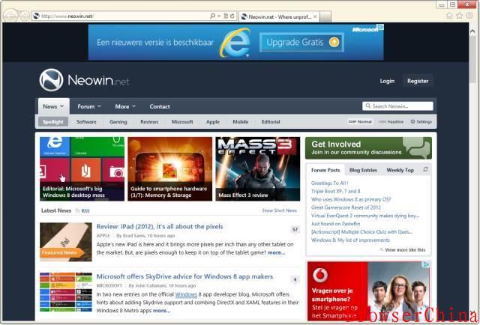Select the Microsoft category

click(x=182, y=121)
